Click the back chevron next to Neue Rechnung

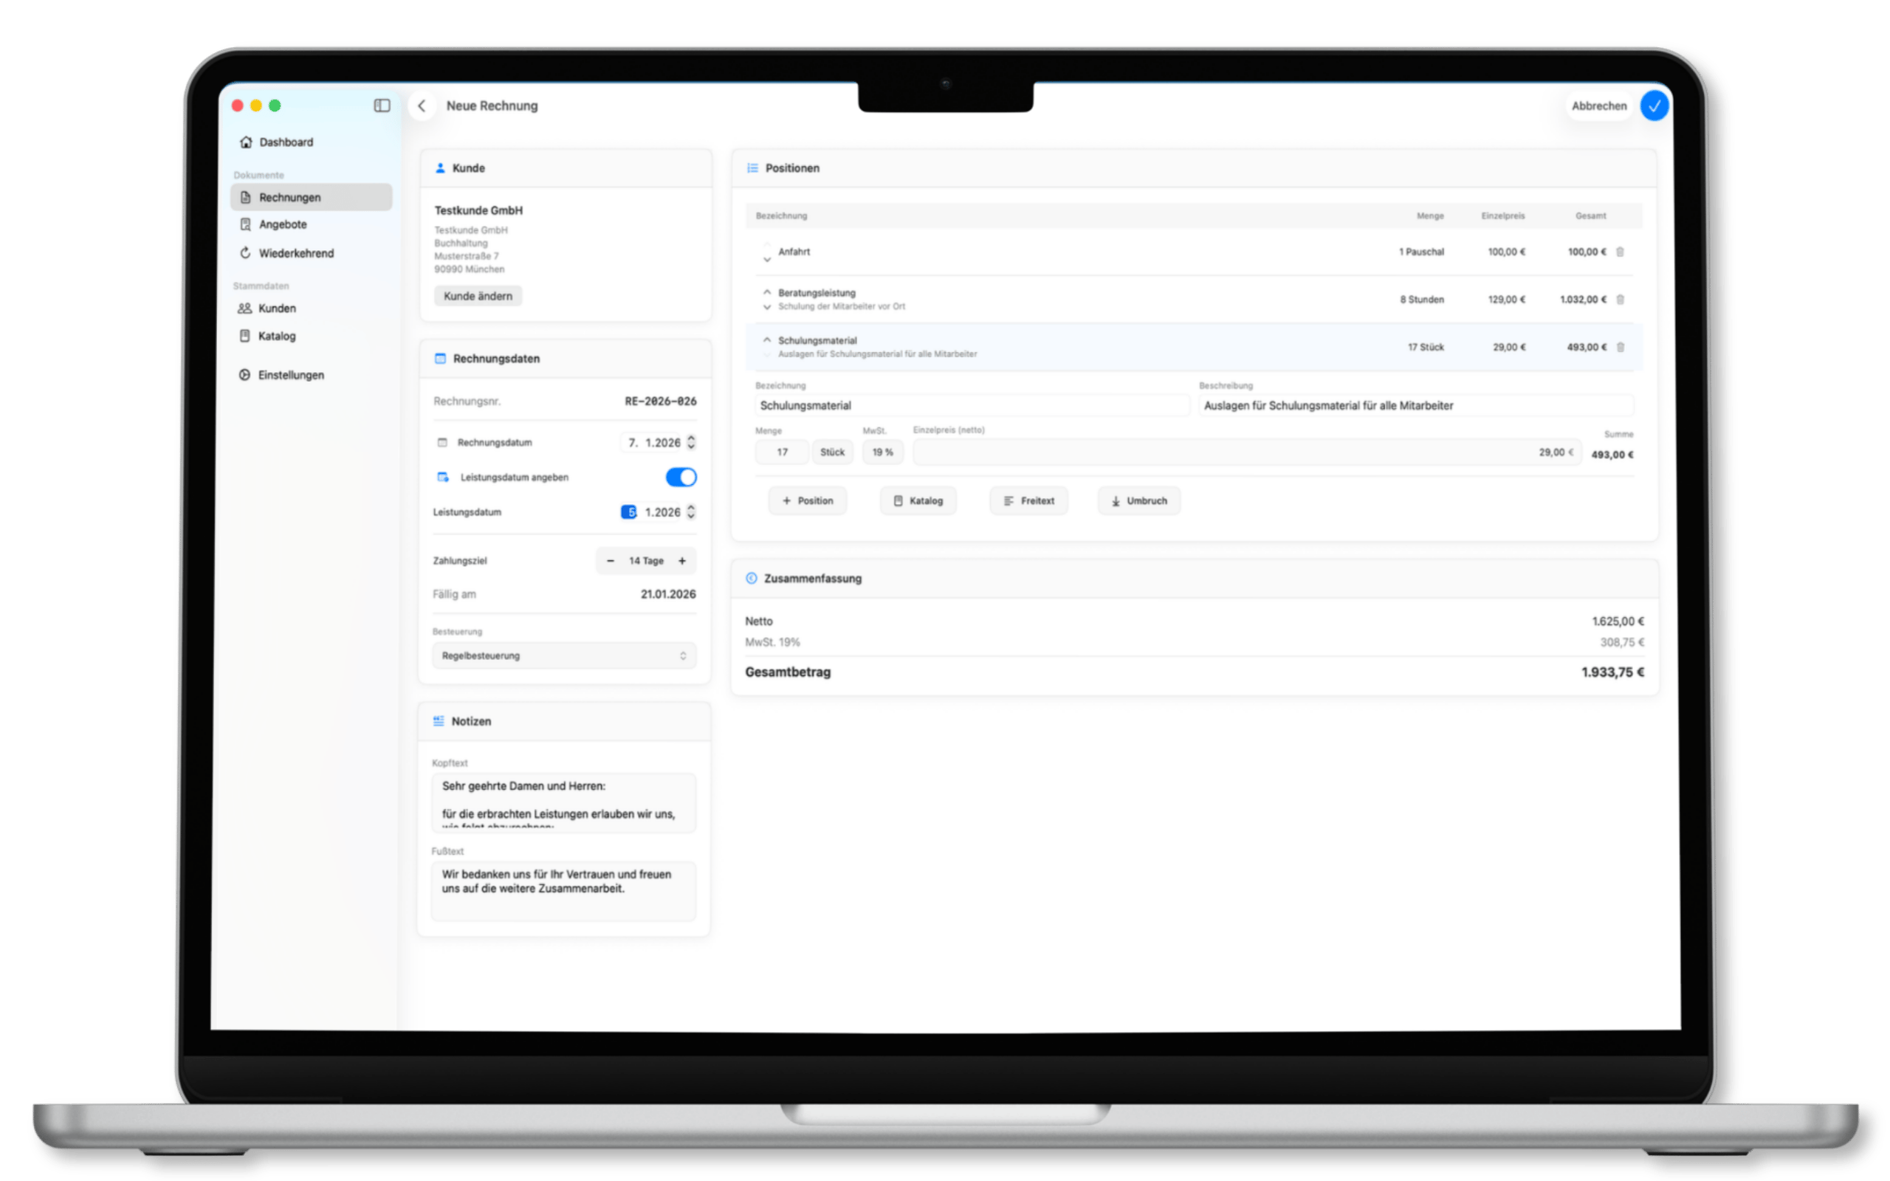(x=422, y=106)
